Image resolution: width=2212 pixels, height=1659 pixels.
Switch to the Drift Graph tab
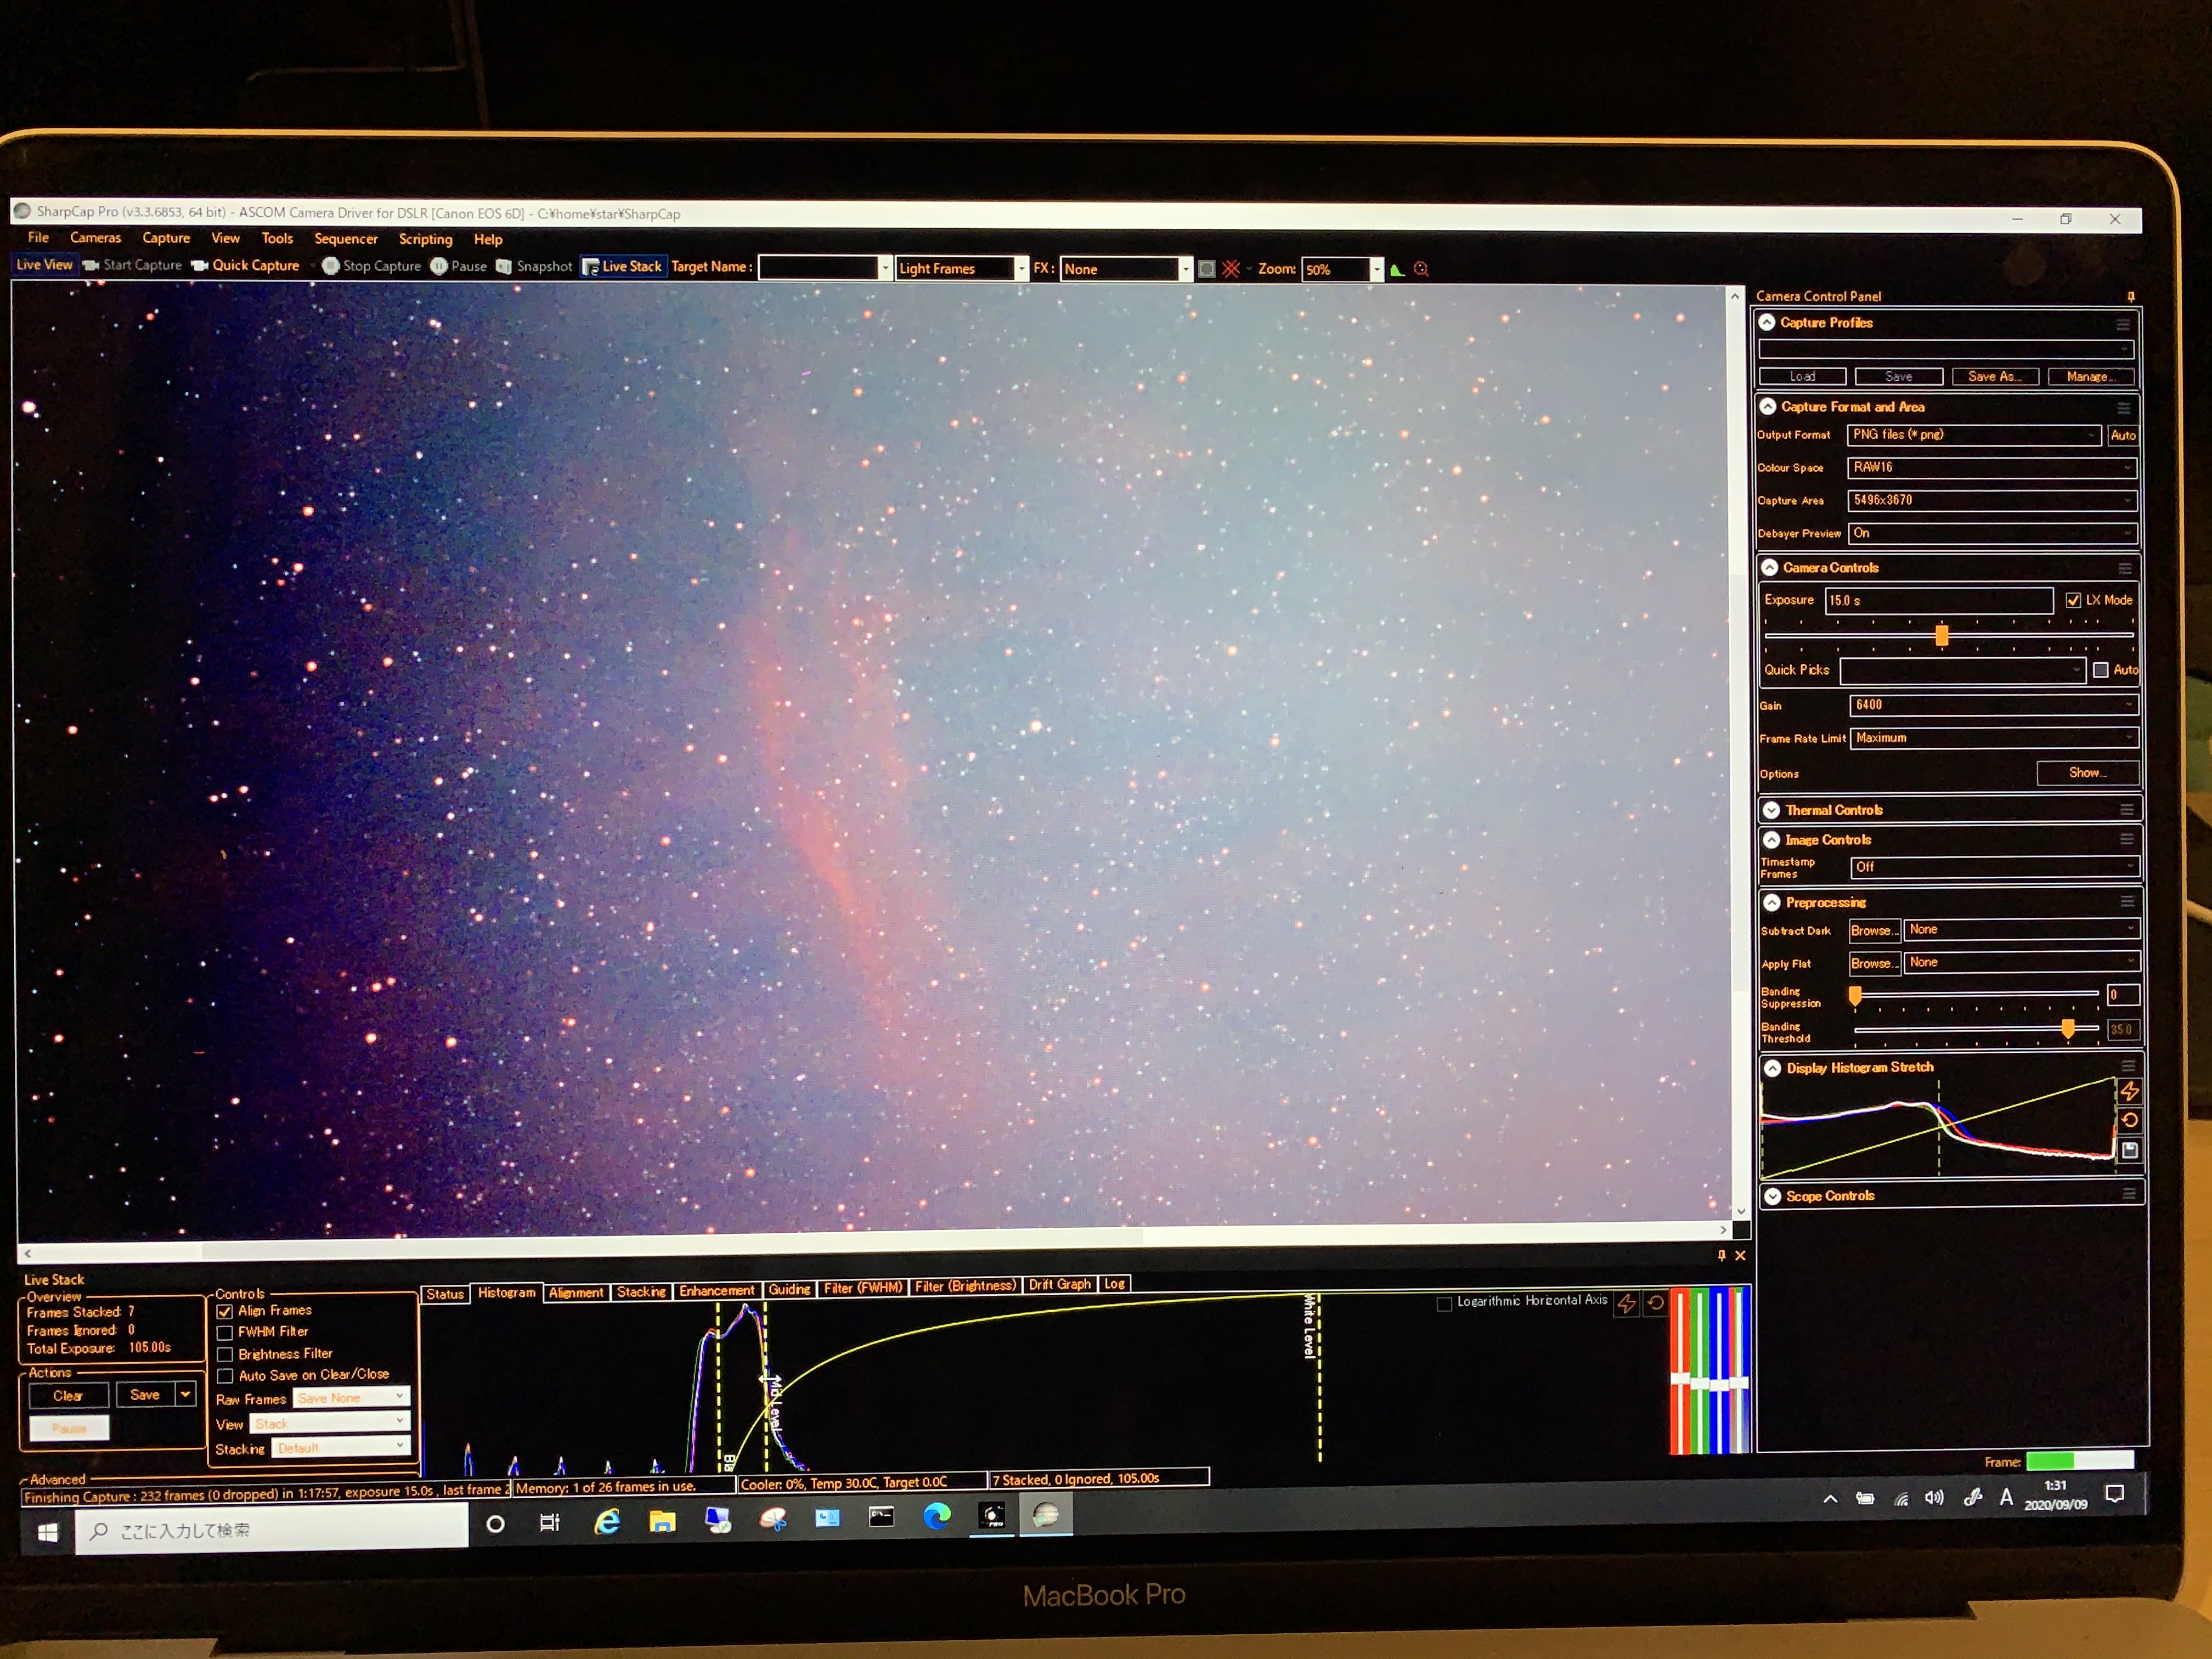[1059, 1285]
